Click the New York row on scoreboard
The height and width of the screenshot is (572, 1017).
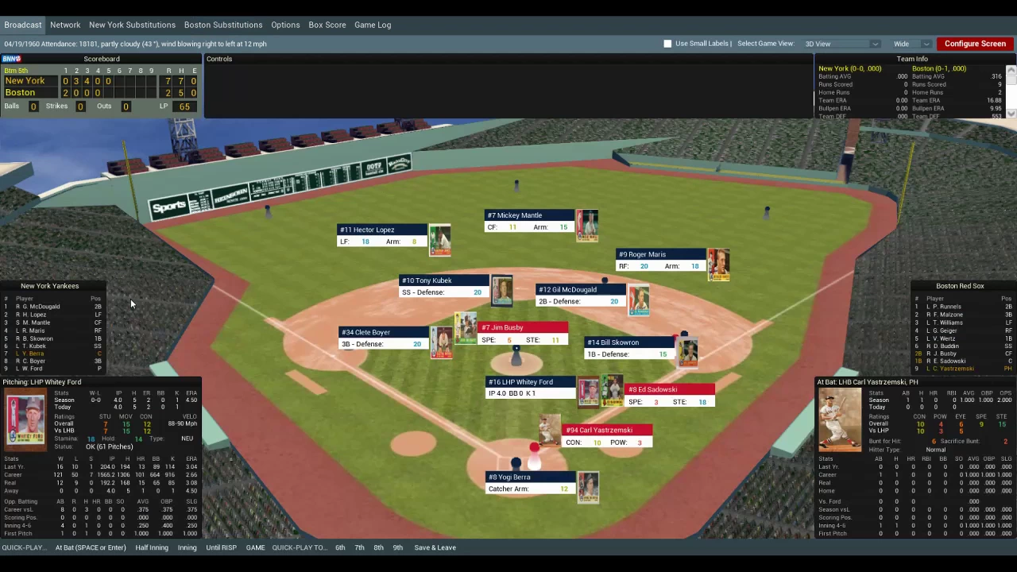pos(101,81)
